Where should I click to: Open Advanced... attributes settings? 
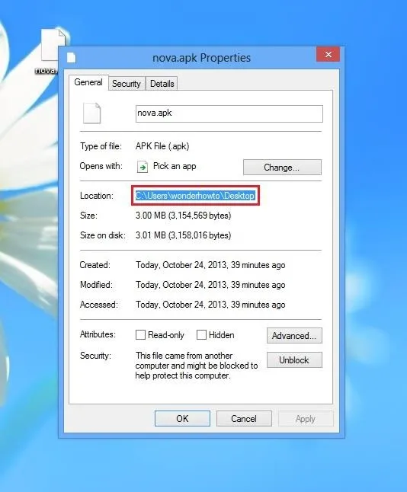[294, 336]
